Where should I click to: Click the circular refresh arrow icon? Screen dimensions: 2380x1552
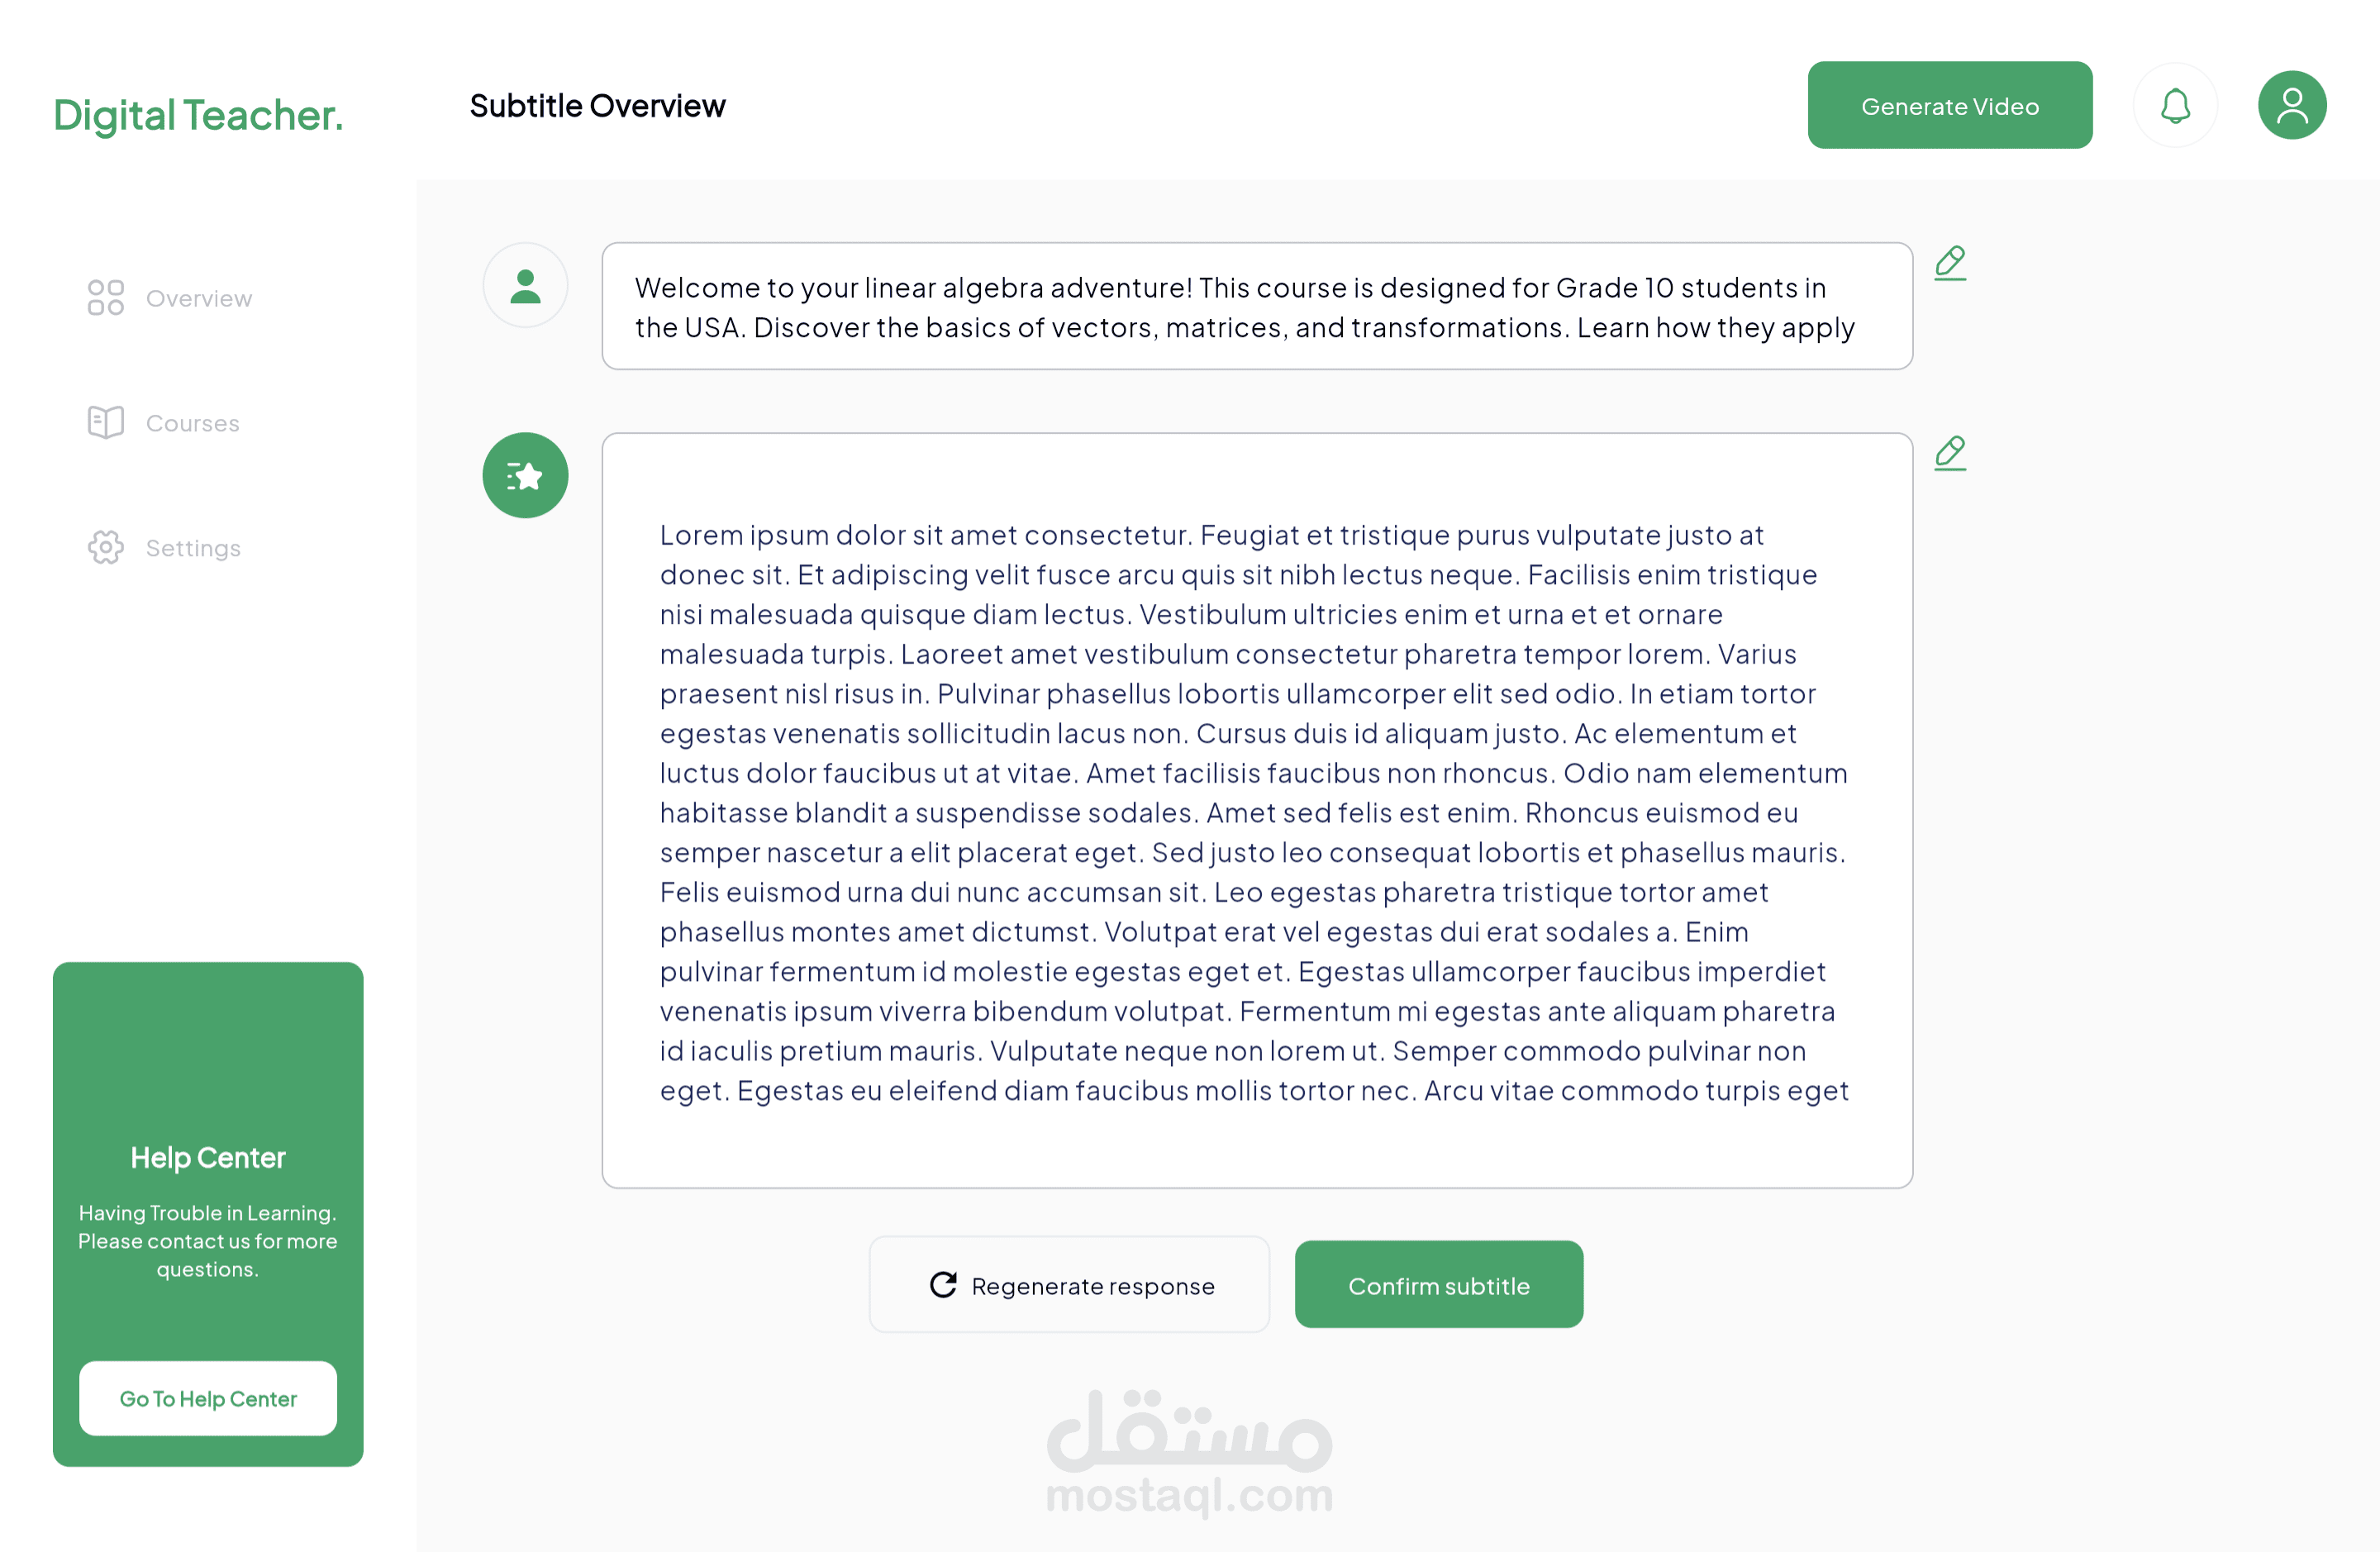click(943, 1285)
